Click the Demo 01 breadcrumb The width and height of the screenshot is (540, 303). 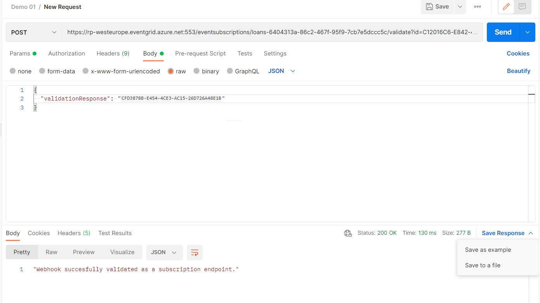coord(23,7)
